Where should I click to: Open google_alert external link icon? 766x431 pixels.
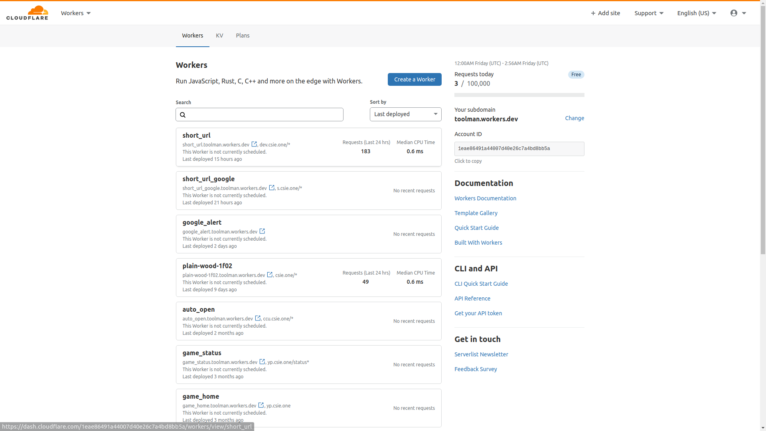[262, 231]
